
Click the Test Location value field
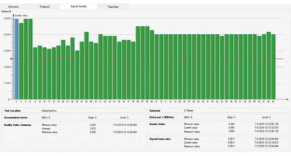point(49,111)
